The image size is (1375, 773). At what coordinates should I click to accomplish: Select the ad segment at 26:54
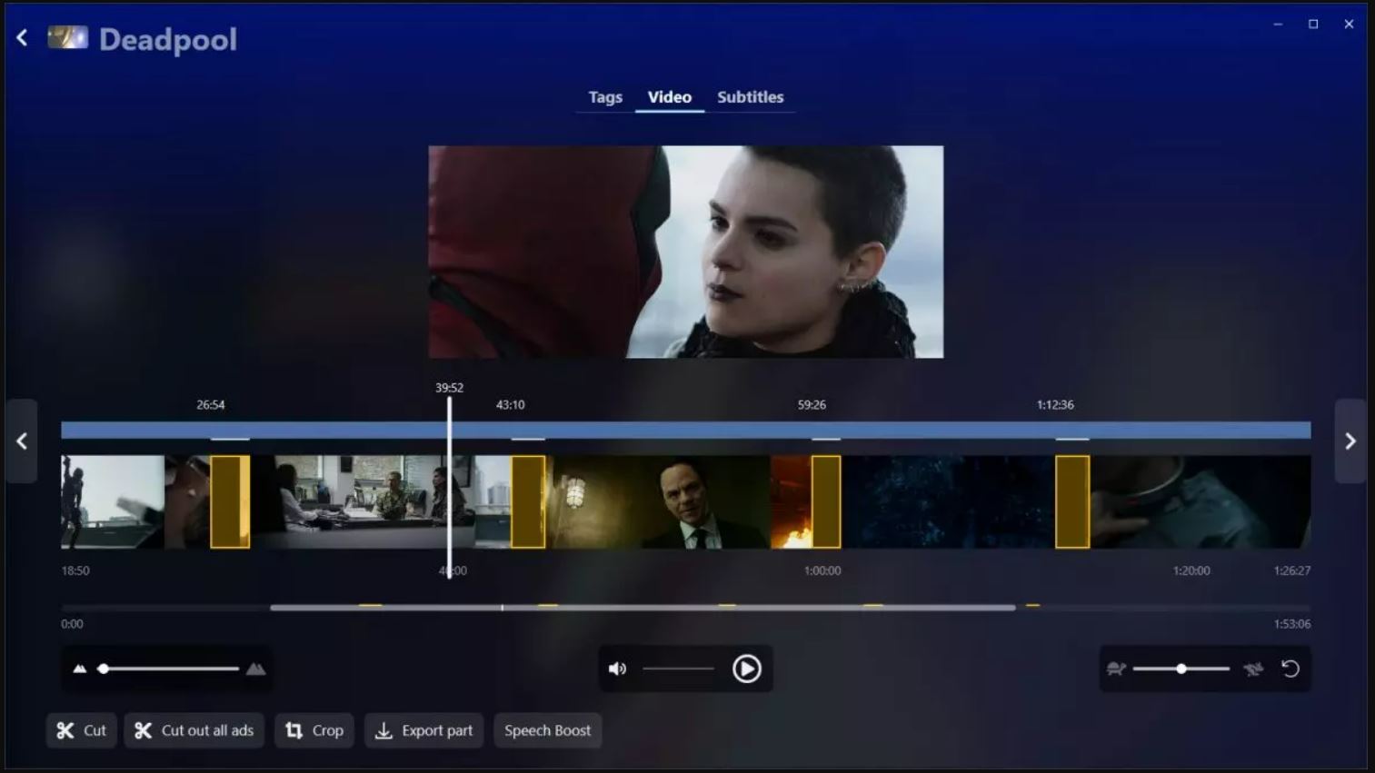(x=230, y=501)
